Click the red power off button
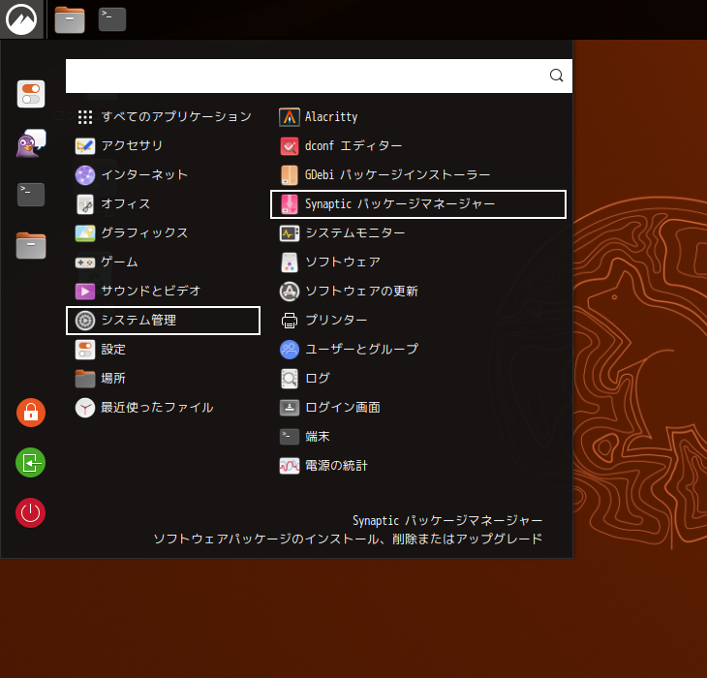Image resolution: width=707 pixels, height=678 pixels. tap(31, 512)
